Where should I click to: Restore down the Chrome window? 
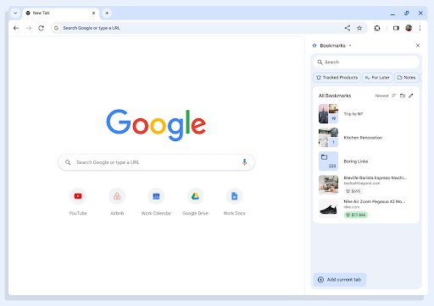407,13
